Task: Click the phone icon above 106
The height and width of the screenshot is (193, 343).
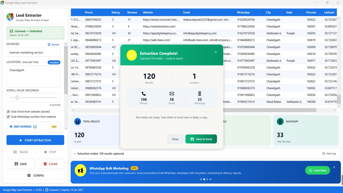Action: pyautogui.click(x=144, y=94)
